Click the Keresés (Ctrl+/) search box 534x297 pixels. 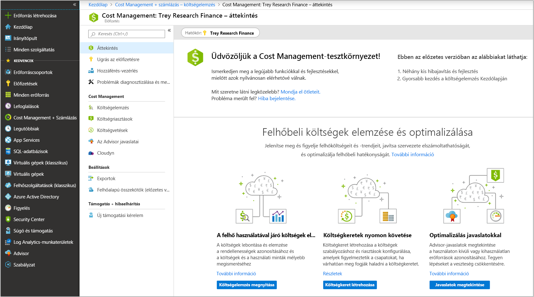(x=127, y=34)
